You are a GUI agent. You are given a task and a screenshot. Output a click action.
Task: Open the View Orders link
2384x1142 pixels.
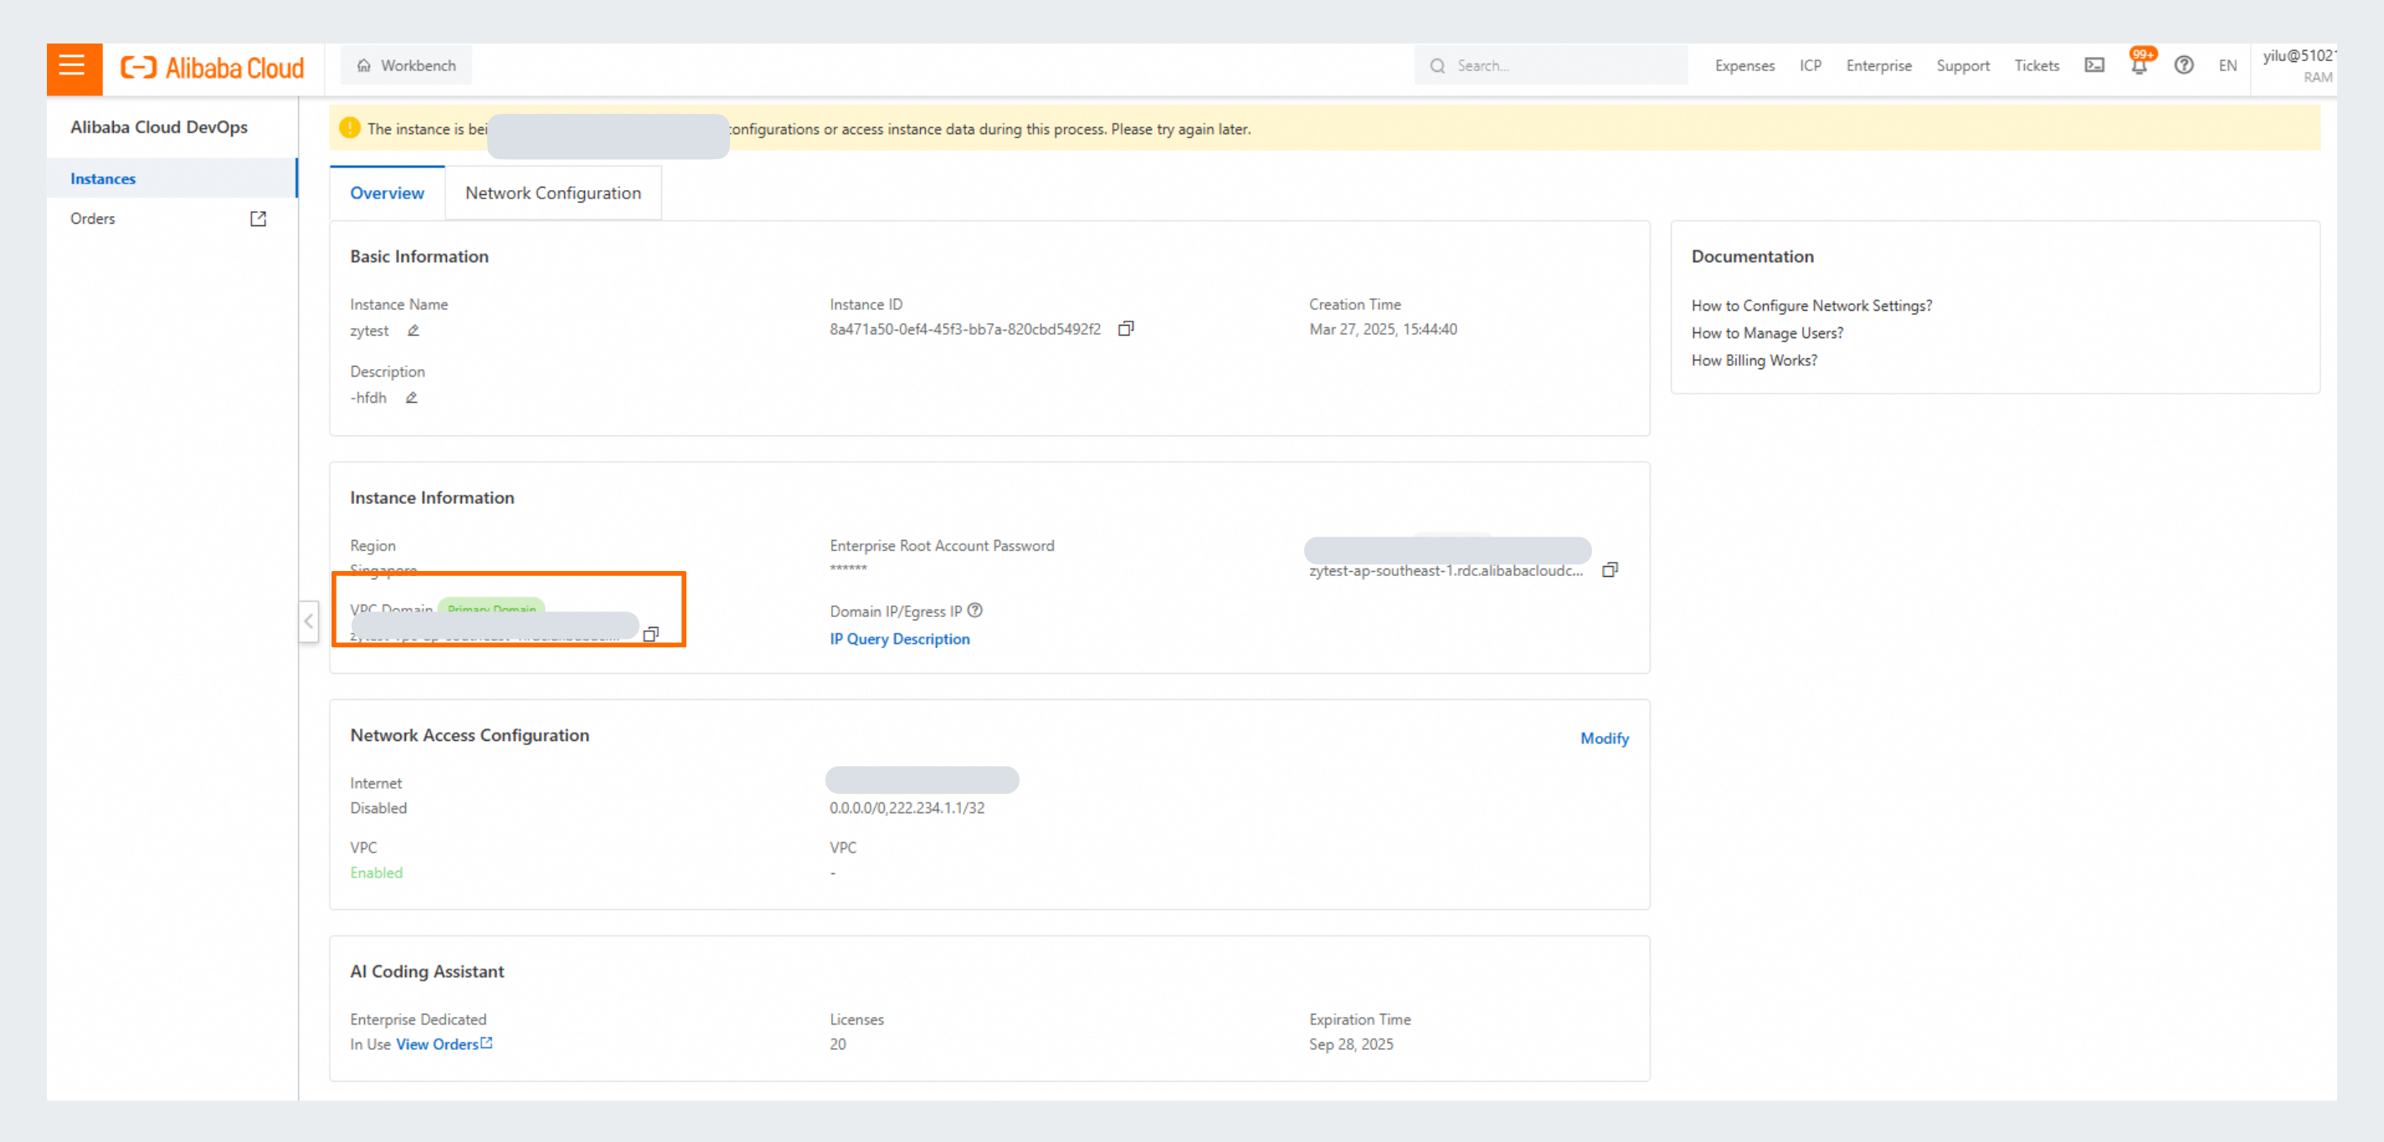click(444, 1044)
